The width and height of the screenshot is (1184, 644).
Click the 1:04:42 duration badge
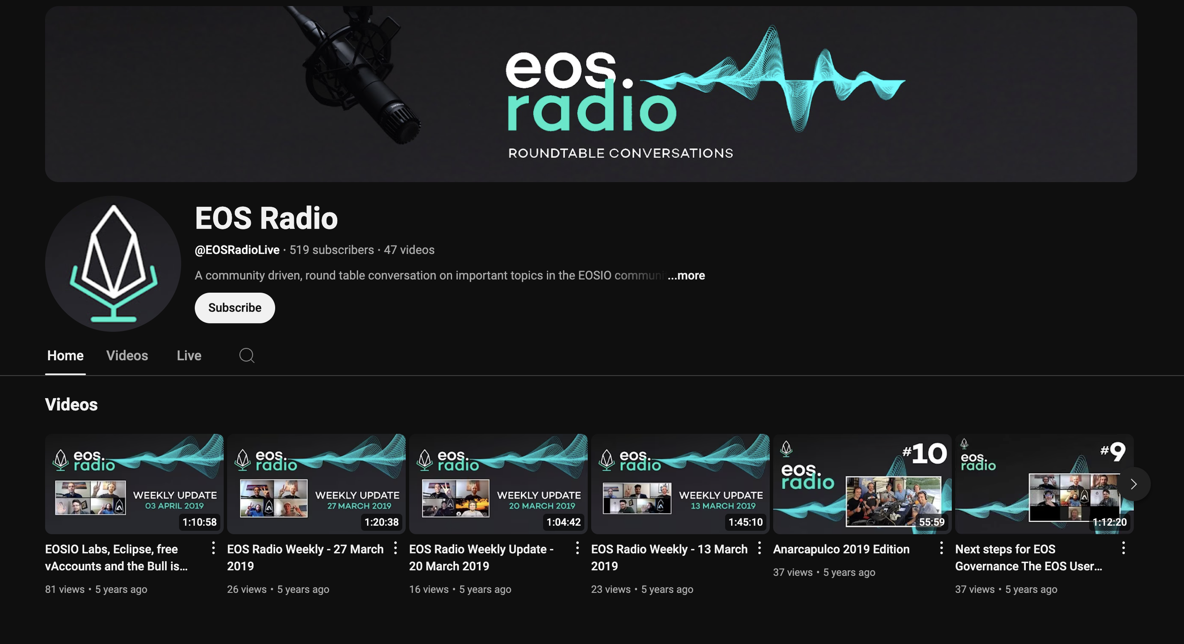pos(564,522)
